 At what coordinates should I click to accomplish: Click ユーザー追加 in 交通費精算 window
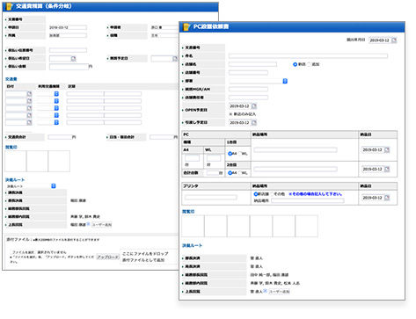pos(102,225)
